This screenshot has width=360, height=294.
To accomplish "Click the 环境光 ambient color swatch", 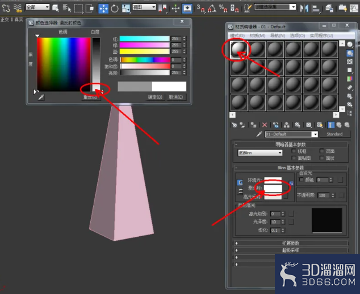I will point(273,180).
